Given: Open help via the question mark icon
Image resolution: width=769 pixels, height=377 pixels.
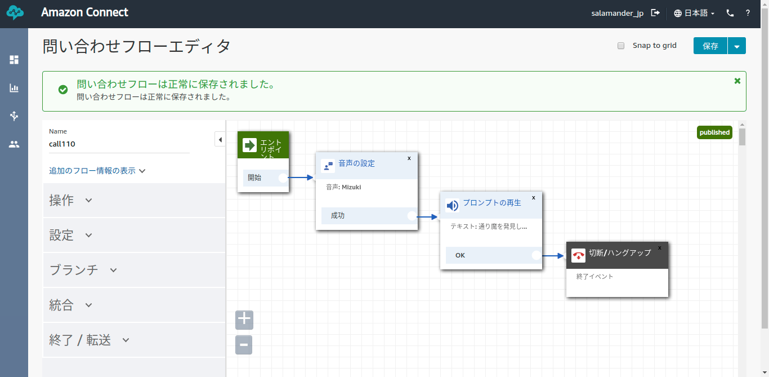Looking at the screenshot, I should [x=748, y=12].
